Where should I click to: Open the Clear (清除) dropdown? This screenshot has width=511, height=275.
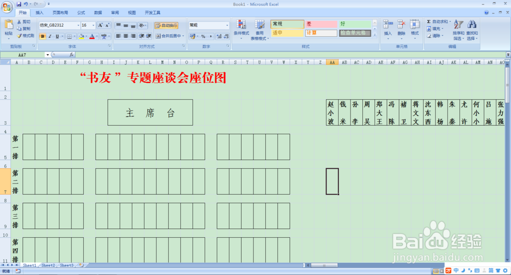[x=435, y=36]
